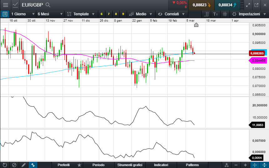Select the pencil drawing tool

24,165
